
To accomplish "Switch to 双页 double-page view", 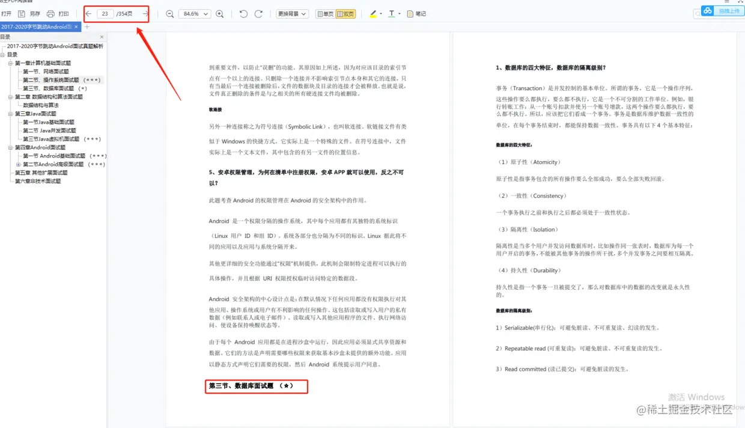I will tap(345, 14).
